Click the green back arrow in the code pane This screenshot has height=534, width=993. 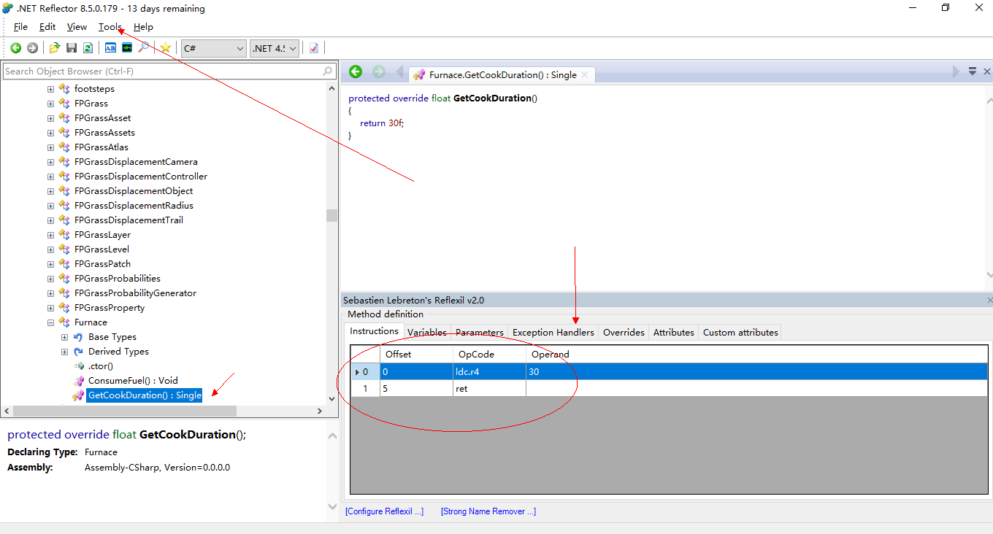tap(356, 71)
